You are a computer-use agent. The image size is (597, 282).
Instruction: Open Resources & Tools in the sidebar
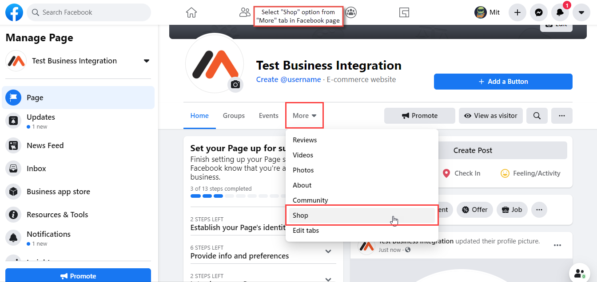[78, 215]
